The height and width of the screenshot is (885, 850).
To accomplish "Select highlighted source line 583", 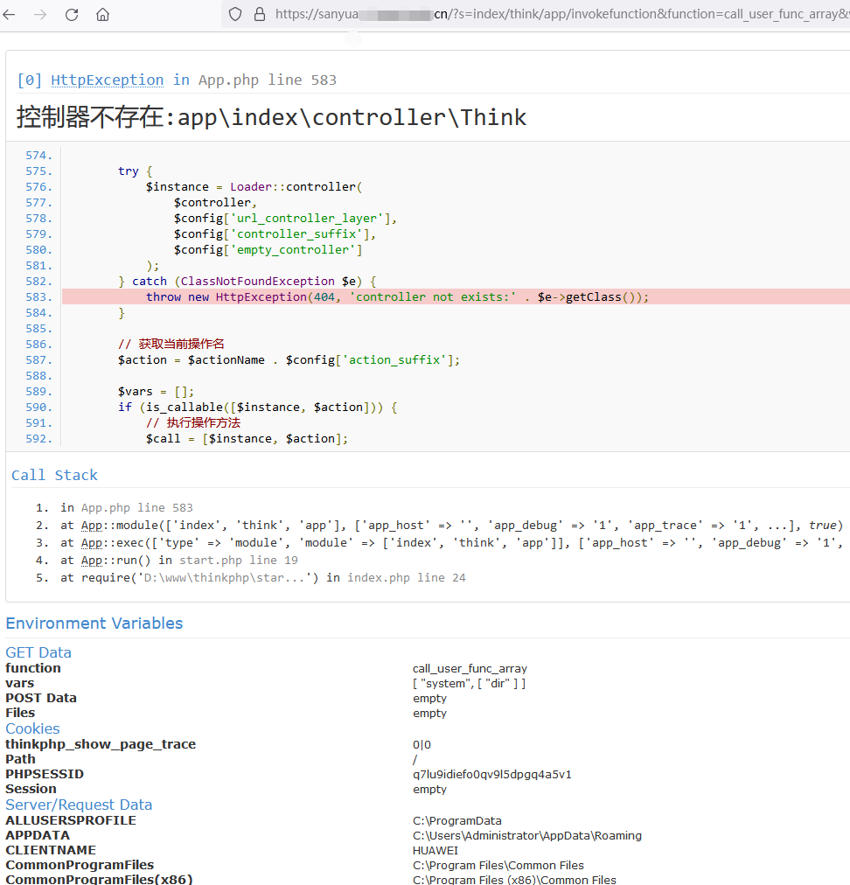I will (456, 296).
